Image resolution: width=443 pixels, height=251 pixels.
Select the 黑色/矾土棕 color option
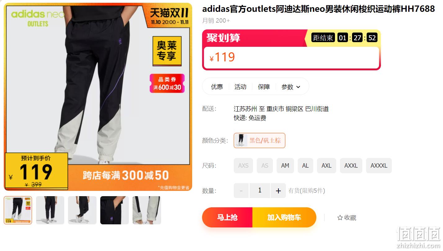coord(260,140)
